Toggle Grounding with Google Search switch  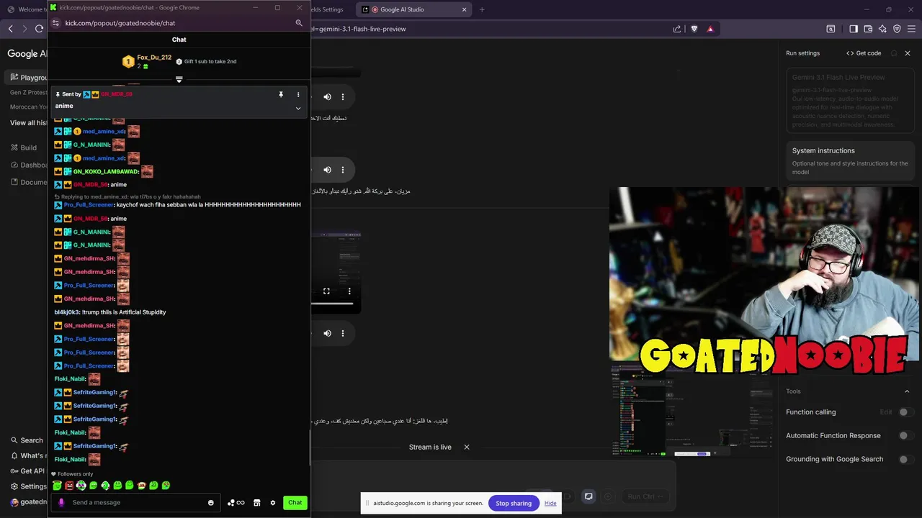[906, 459]
